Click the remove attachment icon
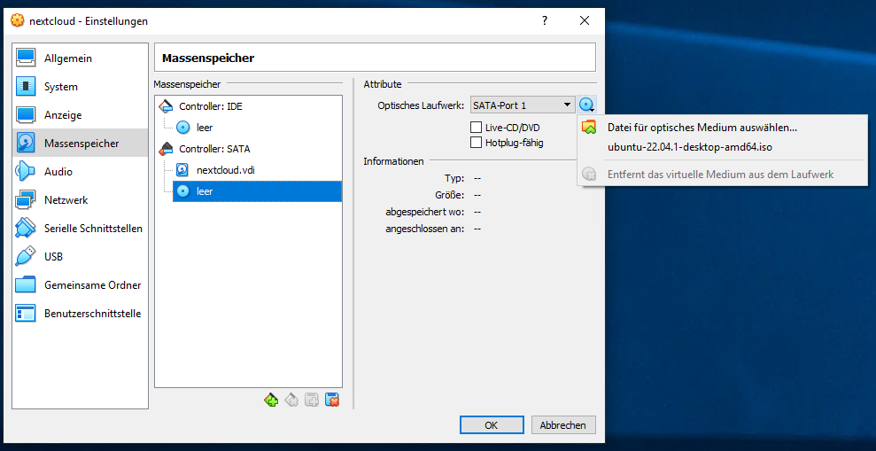Image resolution: width=876 pixels, height=451 pixels. (x=332, y=400)
